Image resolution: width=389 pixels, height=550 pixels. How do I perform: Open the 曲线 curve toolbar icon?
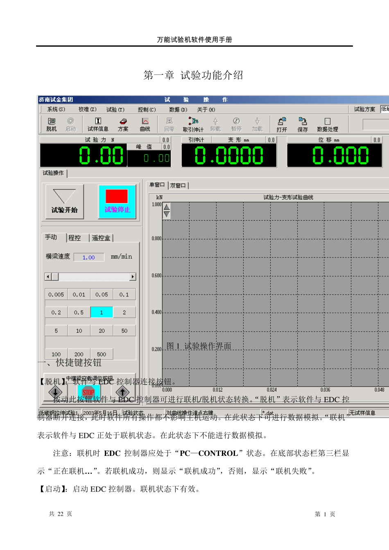pos(145,124)
